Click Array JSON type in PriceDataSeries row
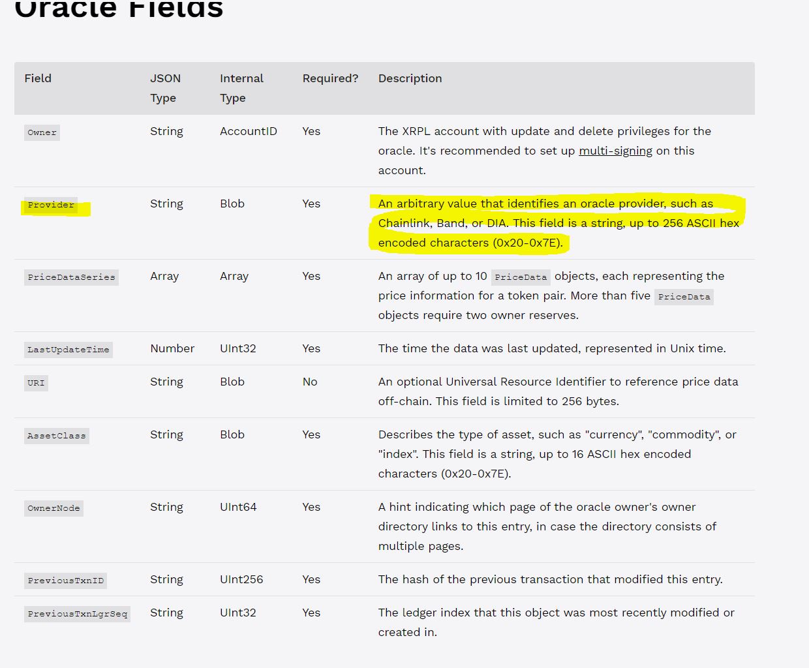 click(164, 276)
